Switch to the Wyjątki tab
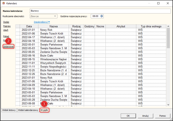Image resolution: width=173 pixels, height=121 pixels. (44, 110)
